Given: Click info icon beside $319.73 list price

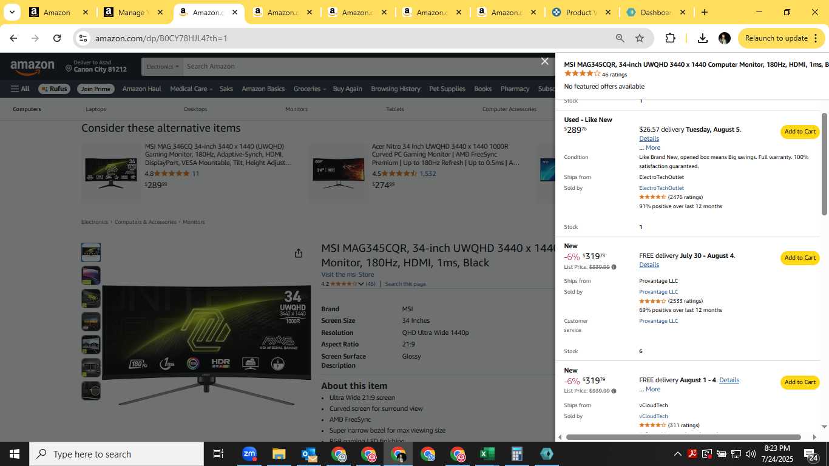Looking at the screenshot, I should [614, 267].
